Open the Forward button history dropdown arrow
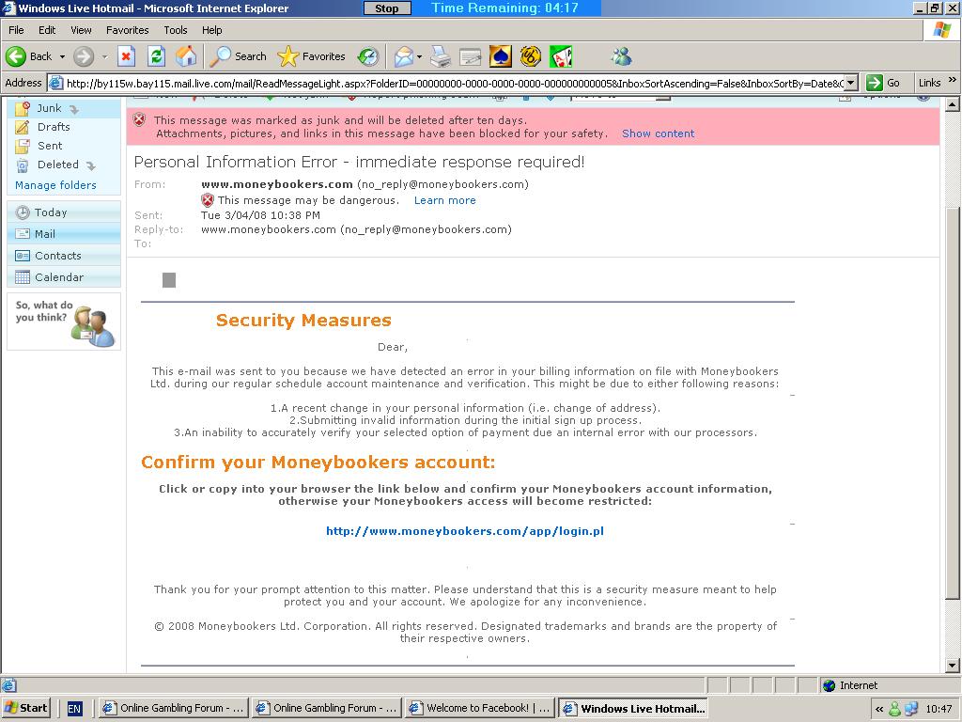The height and width of the screenshot is (722, 962). tap(104, 56)
